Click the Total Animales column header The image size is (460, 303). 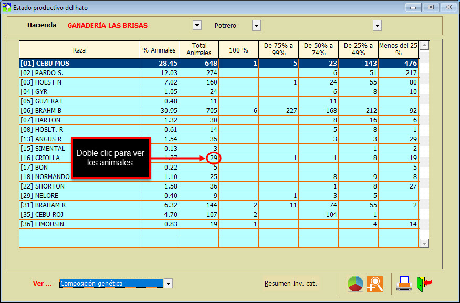[198, 50]
